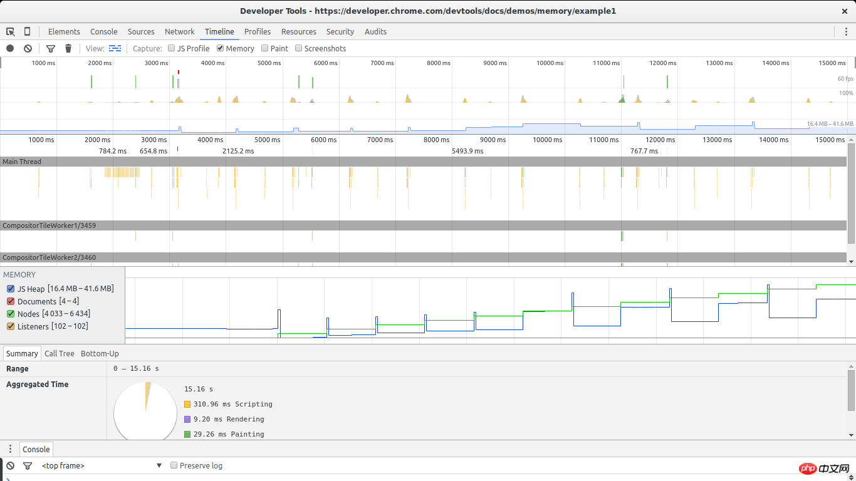Switch to the Console panel tab
The image size is (856, 481).
click(104, 32)
